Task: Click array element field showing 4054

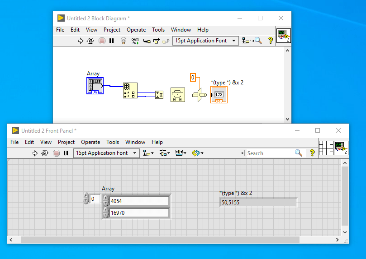Action: [x=138, y=201]
